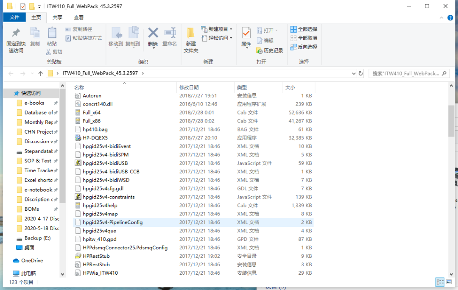Click the 固定到快速访问 pin icon
Image resolution: width=458 pixels, height=290 pixels.
pos(16,33)
